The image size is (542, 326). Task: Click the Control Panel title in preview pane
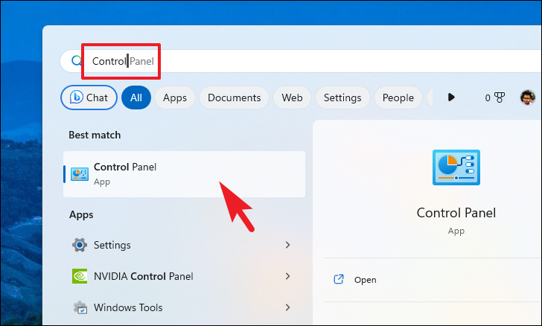coord(456,213)
